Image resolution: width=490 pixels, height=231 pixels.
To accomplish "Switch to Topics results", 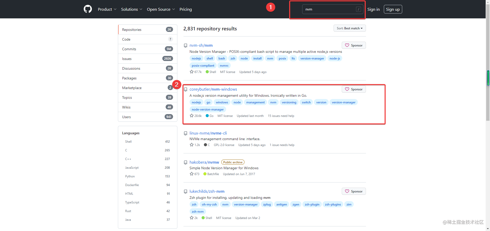I will [148, 98].
